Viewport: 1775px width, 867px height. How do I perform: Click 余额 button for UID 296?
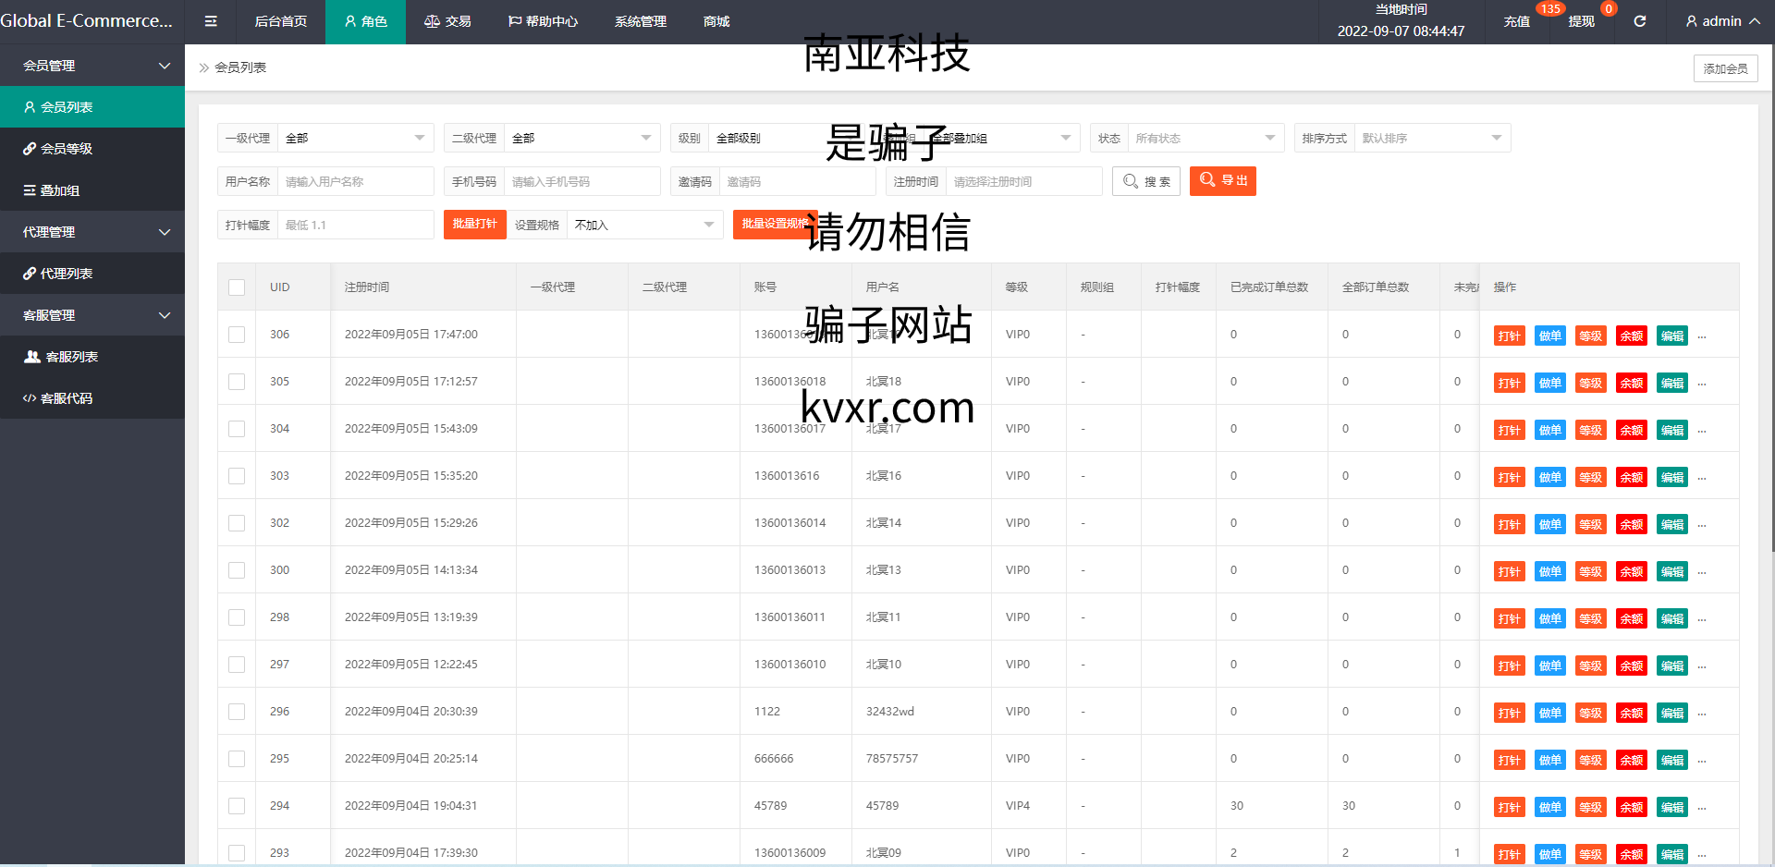coord(1632,714)
